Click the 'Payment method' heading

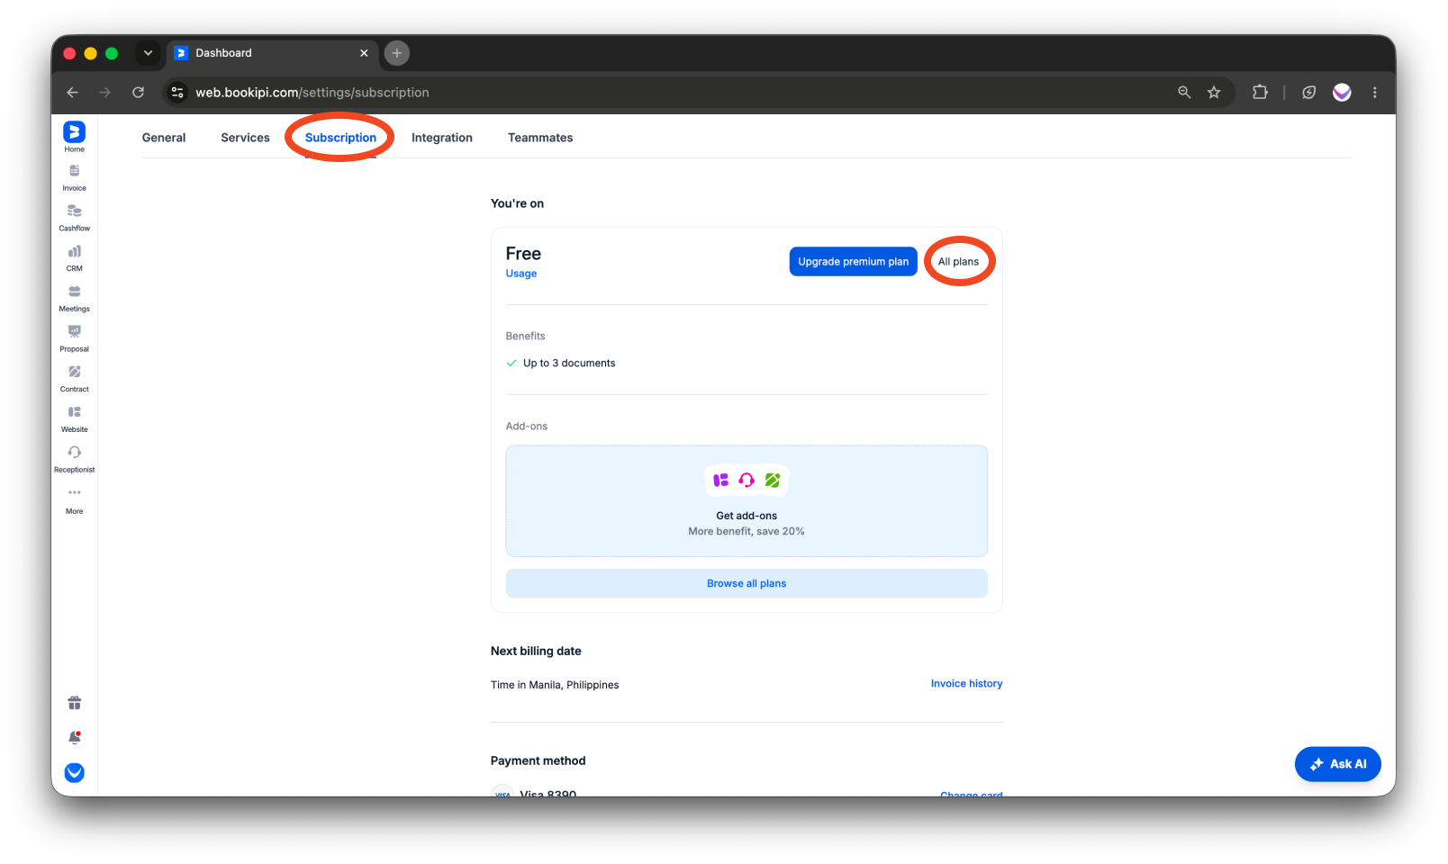[538, 760]
